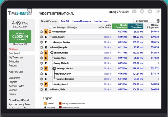The image size is (168, 117).
Task: Open Account Codes in the sidebar
Action: coord(16,86)
